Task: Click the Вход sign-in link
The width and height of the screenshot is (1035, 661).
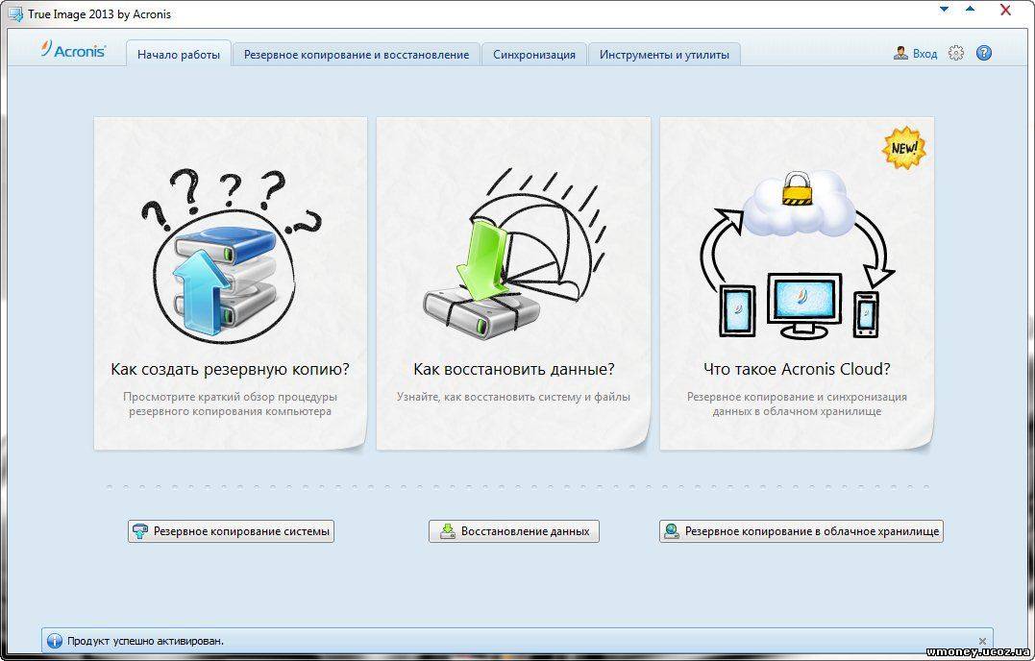Action: 924,54
